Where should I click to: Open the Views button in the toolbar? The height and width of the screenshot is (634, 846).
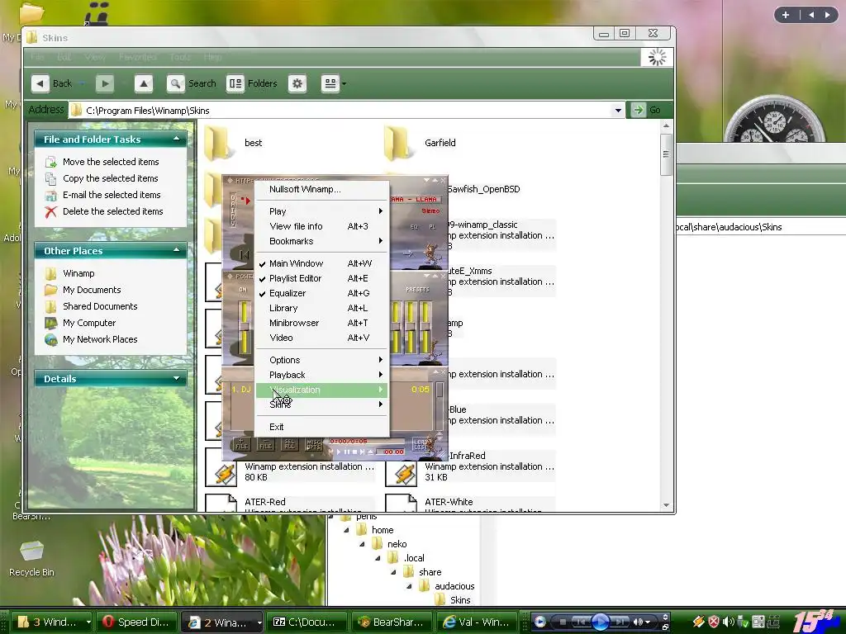tap(330, 83)
